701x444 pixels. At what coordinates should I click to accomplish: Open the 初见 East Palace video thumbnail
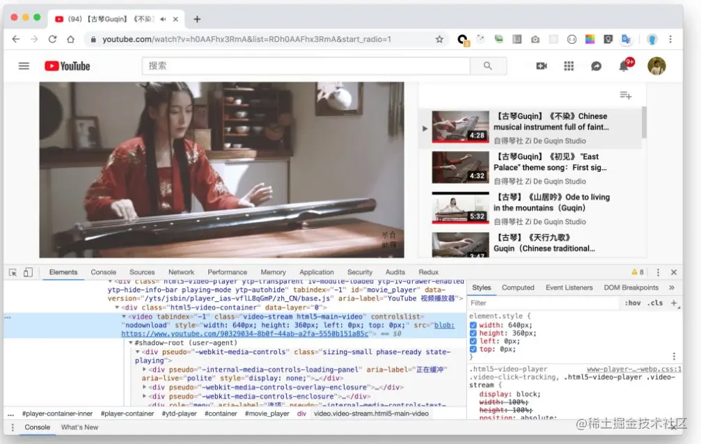[460, 167]
